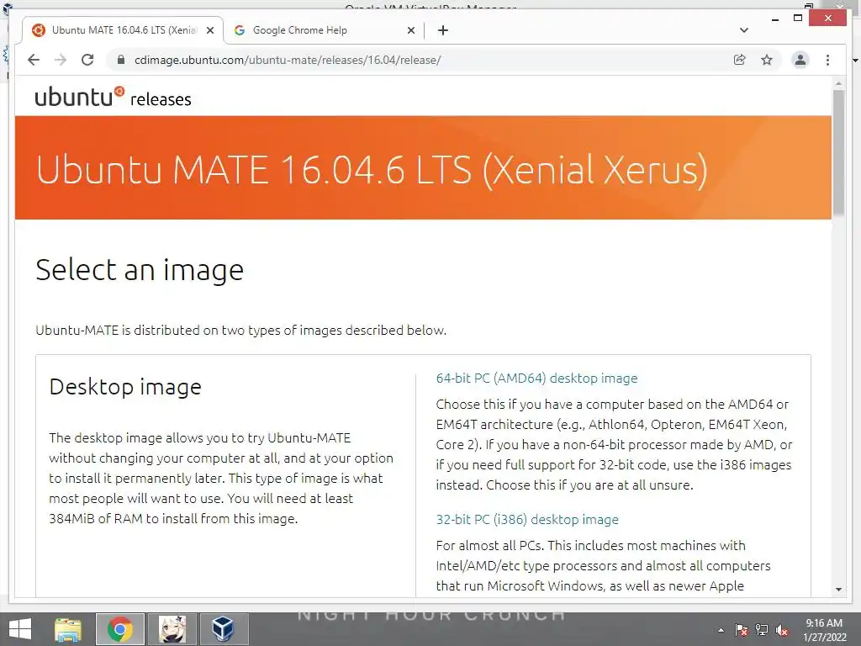
Task: Open Windows Start menu
Action: click(x=20, y=629)
